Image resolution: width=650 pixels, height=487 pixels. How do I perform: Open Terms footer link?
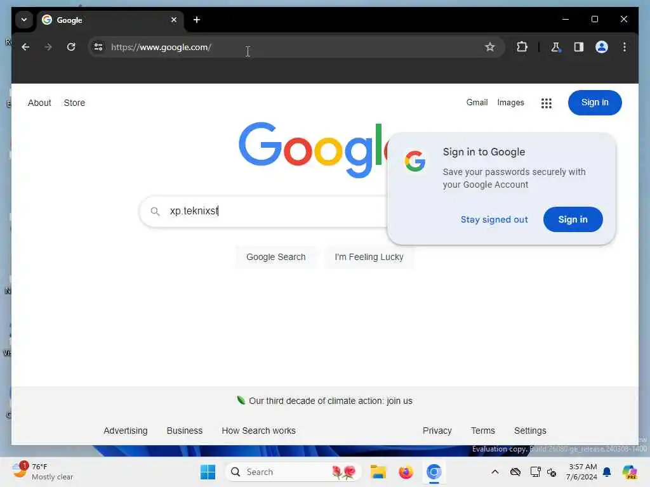[482, 431]
